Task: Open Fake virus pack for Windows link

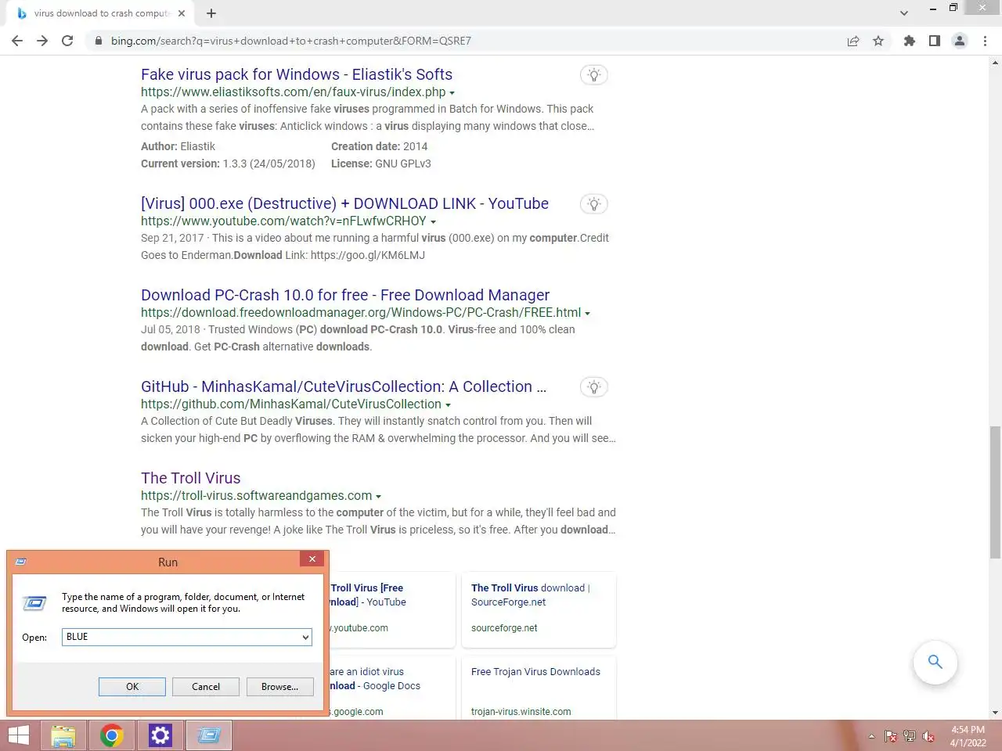Action: click(x=297, y=74)
